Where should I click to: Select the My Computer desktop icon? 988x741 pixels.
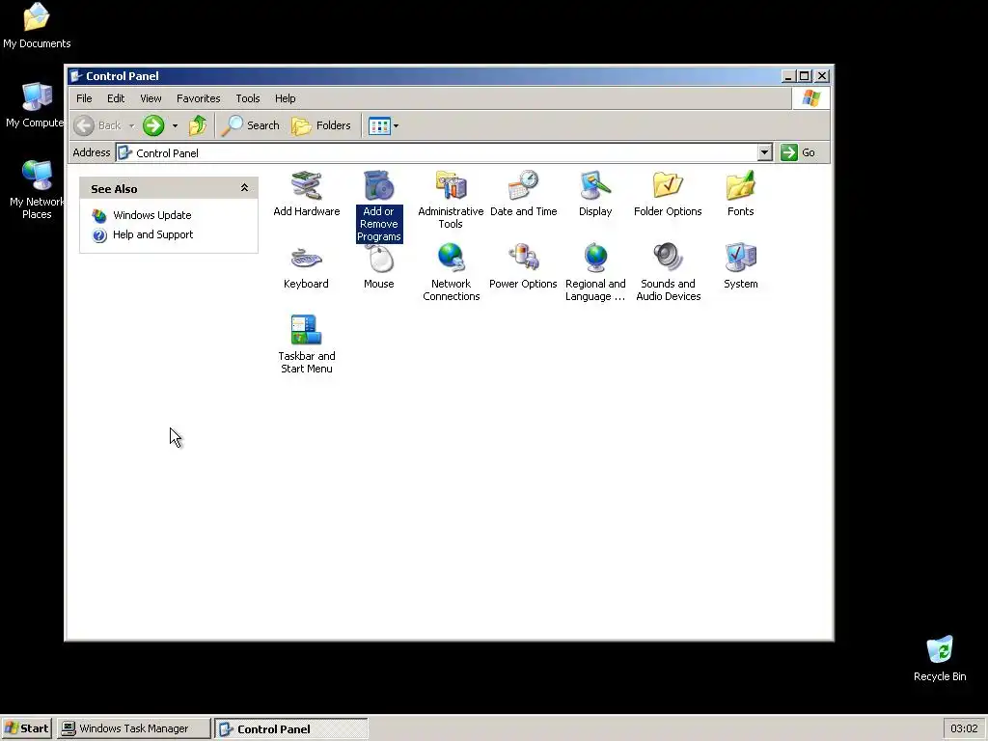pos(36,105)
